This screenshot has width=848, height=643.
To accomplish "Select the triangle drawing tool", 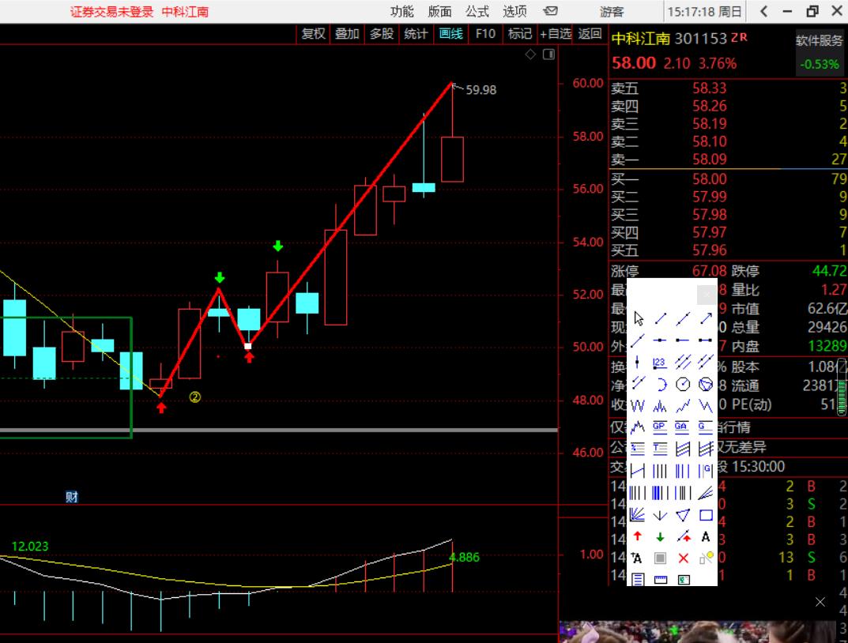I will click(683, 515).
